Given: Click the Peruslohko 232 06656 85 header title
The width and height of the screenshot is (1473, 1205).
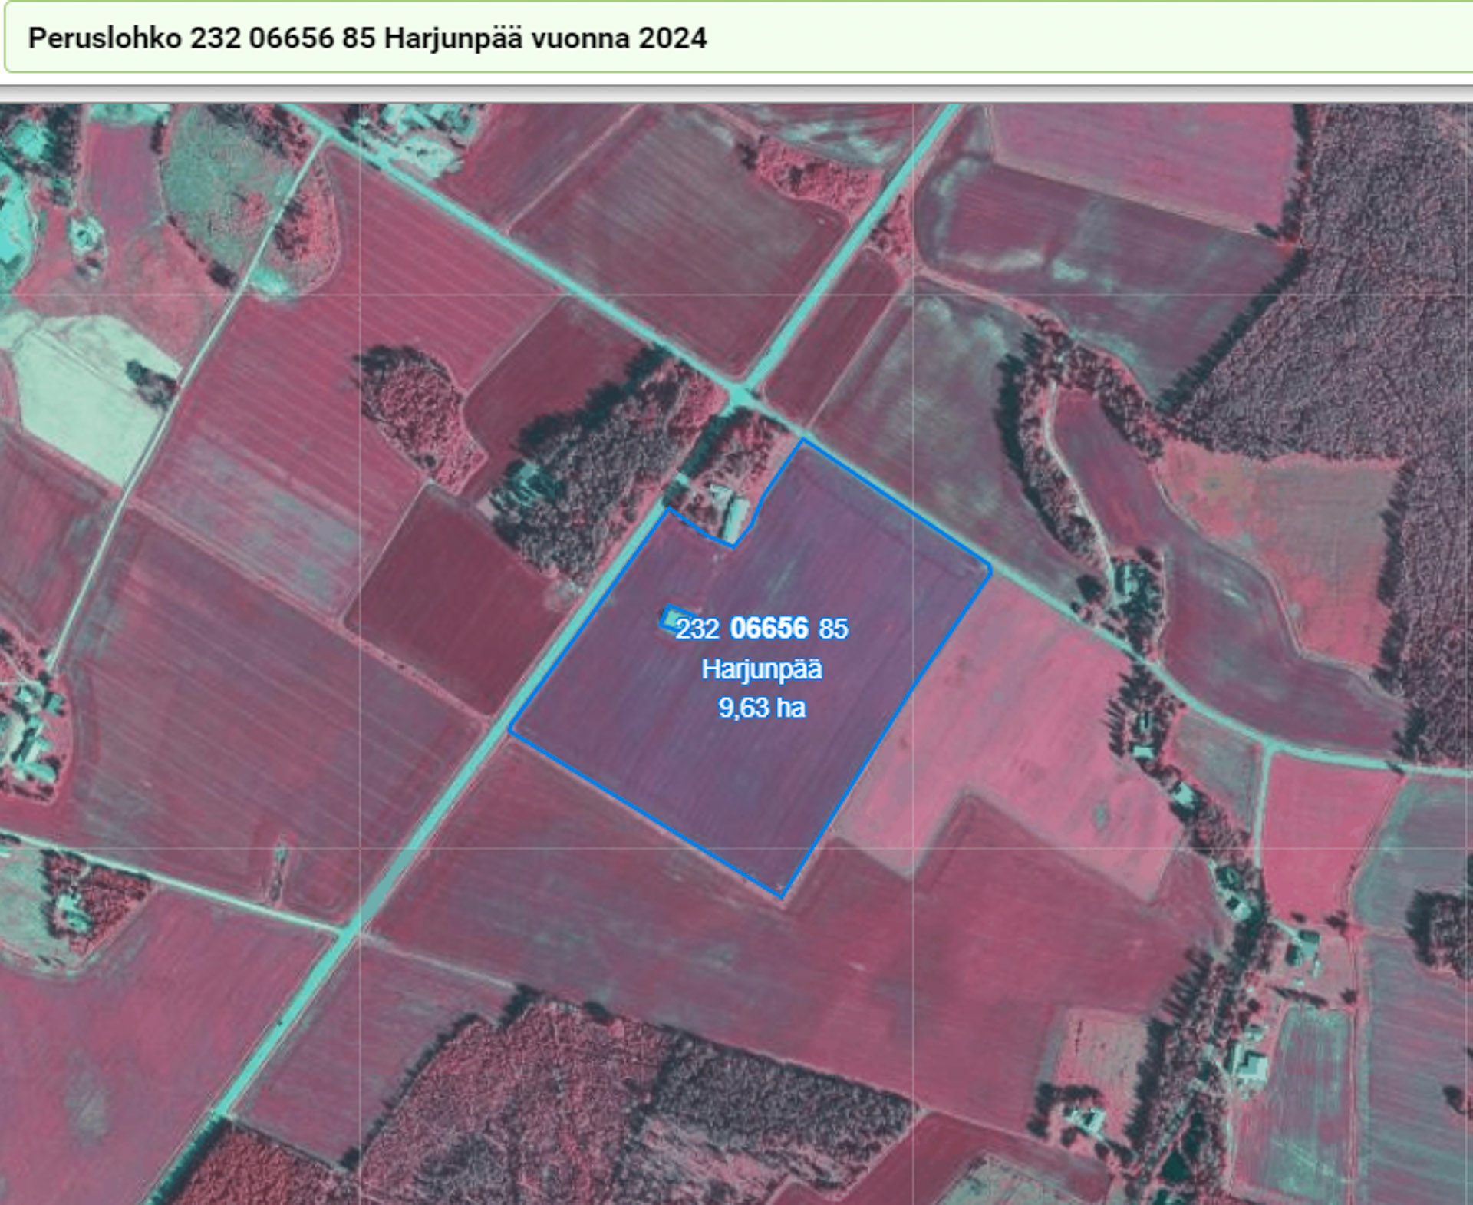Looking at the screenshot, I should pos(367,38).
